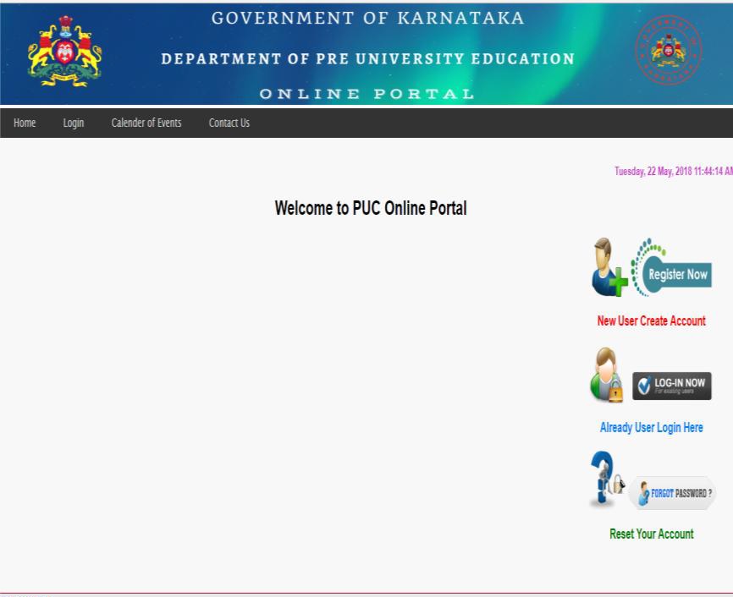733x597 pixels.
Task: Go to Home in the navigation bar
Action: [25, 123]
